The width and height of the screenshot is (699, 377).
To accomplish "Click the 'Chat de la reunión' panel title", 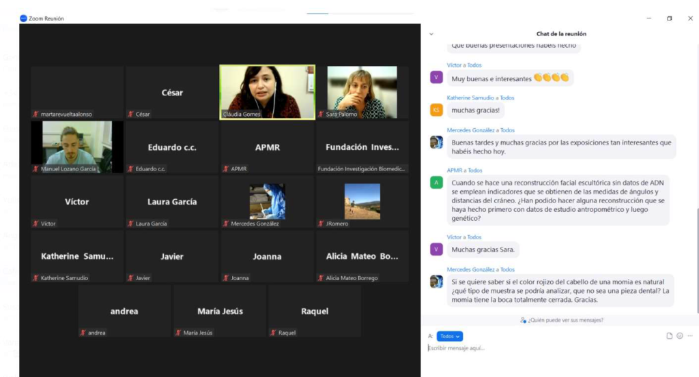I will (x=560, y=33).
